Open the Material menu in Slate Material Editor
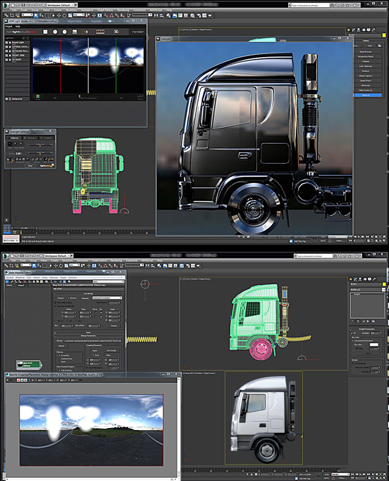The image size is (389, 481). tap(20, 277)
